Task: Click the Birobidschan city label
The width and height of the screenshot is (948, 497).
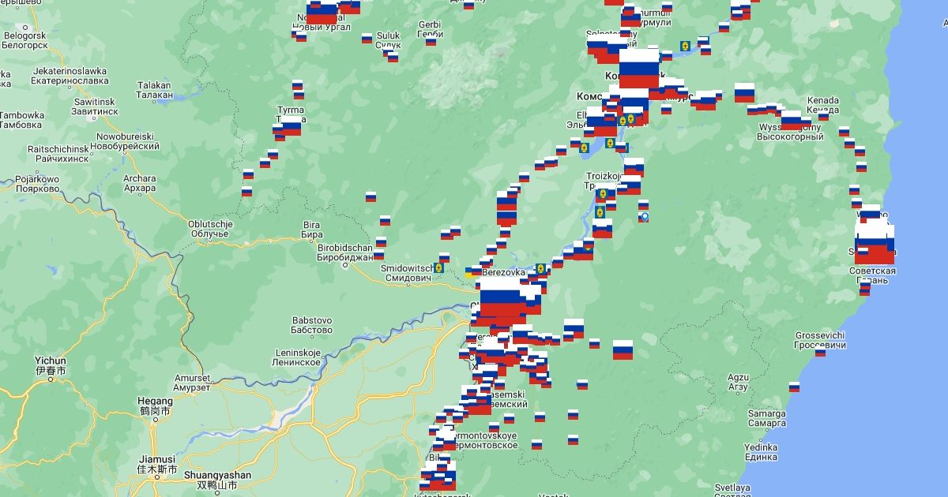Action: pyautogui.click(x=344, y=252)
